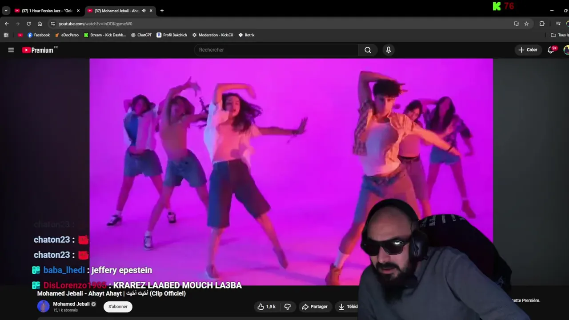
Task: Click the browser forward arrow
Action: [18, 24]
